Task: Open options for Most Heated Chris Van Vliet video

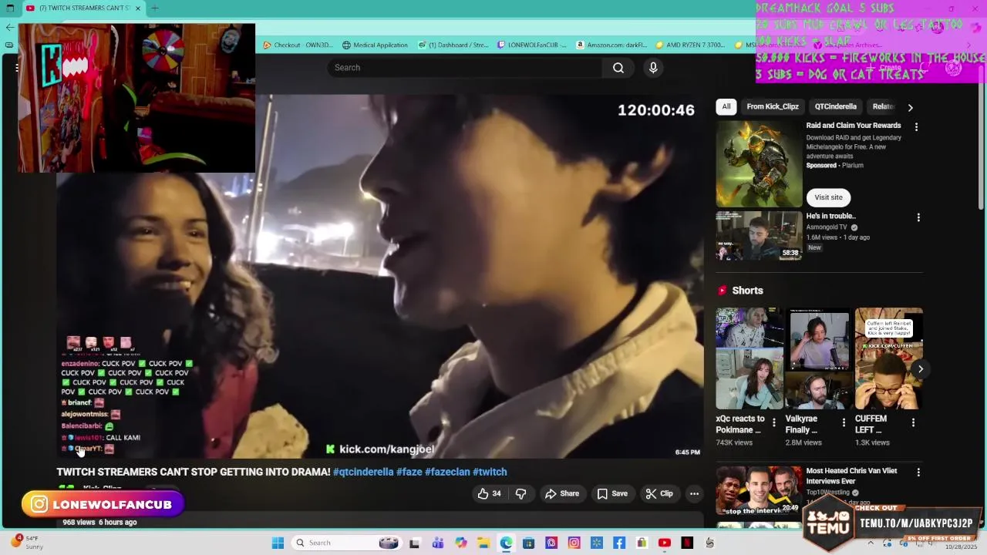Action: click(918, 472)
